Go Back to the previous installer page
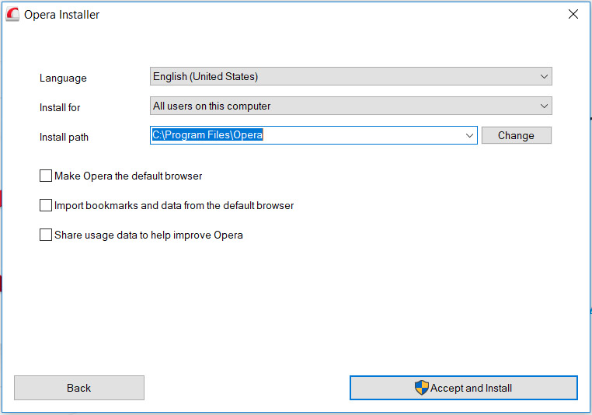Image resolution: width=592 pixels, height=415 pixels. click(x=79, y=388)
